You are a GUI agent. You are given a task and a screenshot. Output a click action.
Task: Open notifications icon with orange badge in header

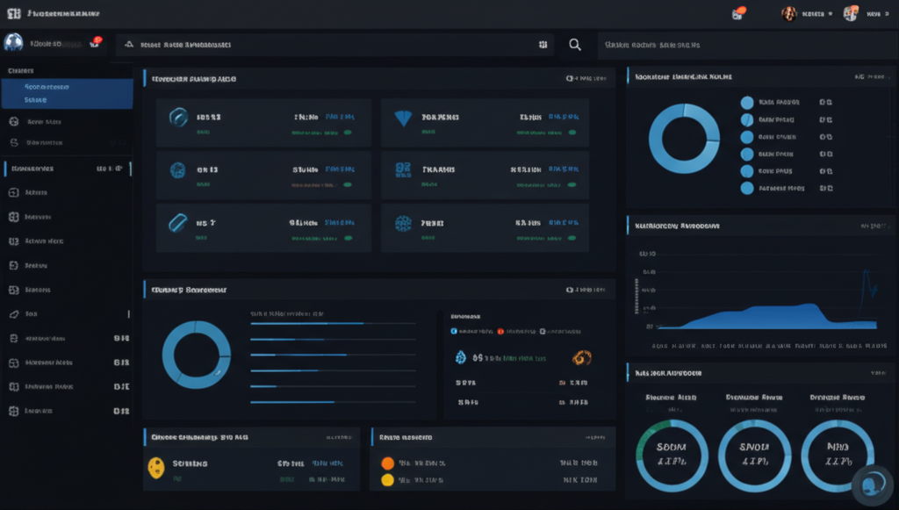point(738,13)
